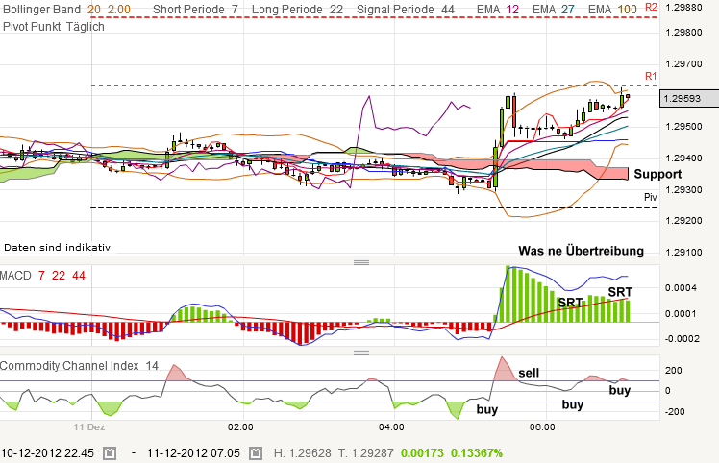Click the Piv pivot line label
This screenshot has height=463, width=719.
(x=650, y=197)
